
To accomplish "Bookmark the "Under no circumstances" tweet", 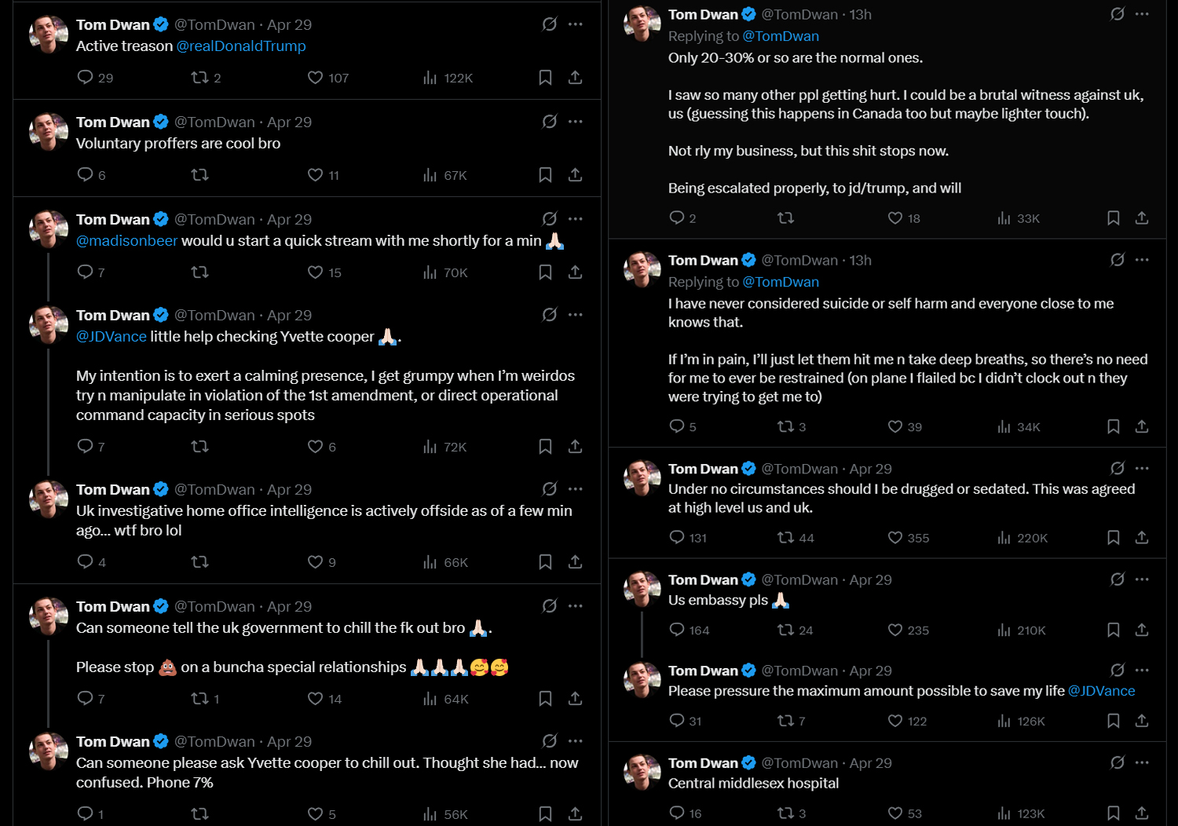I will point(1113,538).
